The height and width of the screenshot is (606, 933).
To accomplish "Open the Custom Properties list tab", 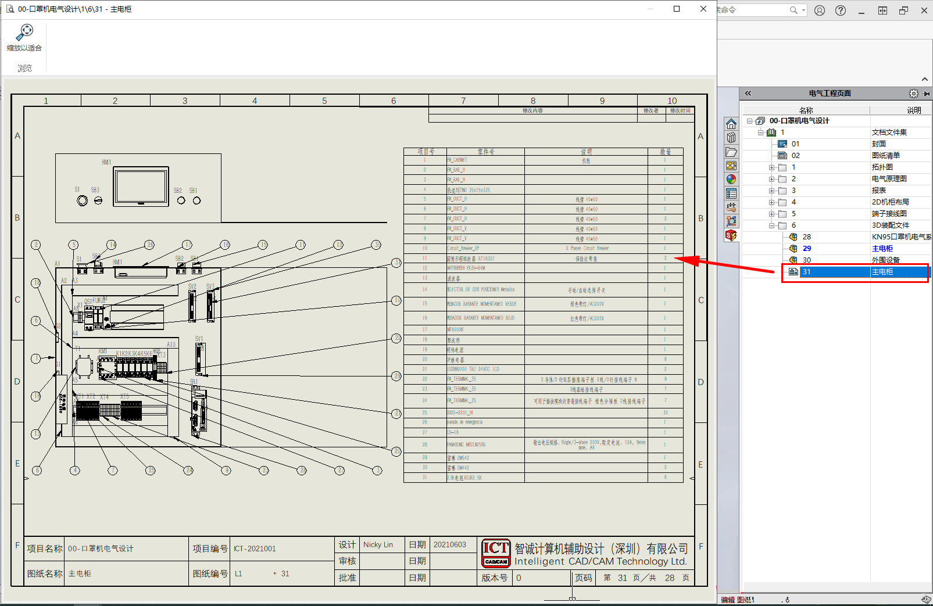I will [731, 193].
